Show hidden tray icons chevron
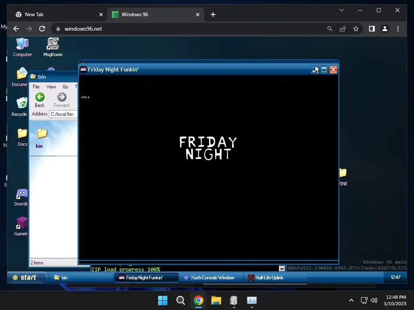Screen dimensions: 414x310 (351, 300)
